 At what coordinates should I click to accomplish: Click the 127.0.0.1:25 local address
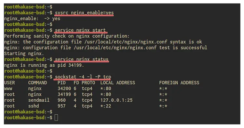(116, 100)
